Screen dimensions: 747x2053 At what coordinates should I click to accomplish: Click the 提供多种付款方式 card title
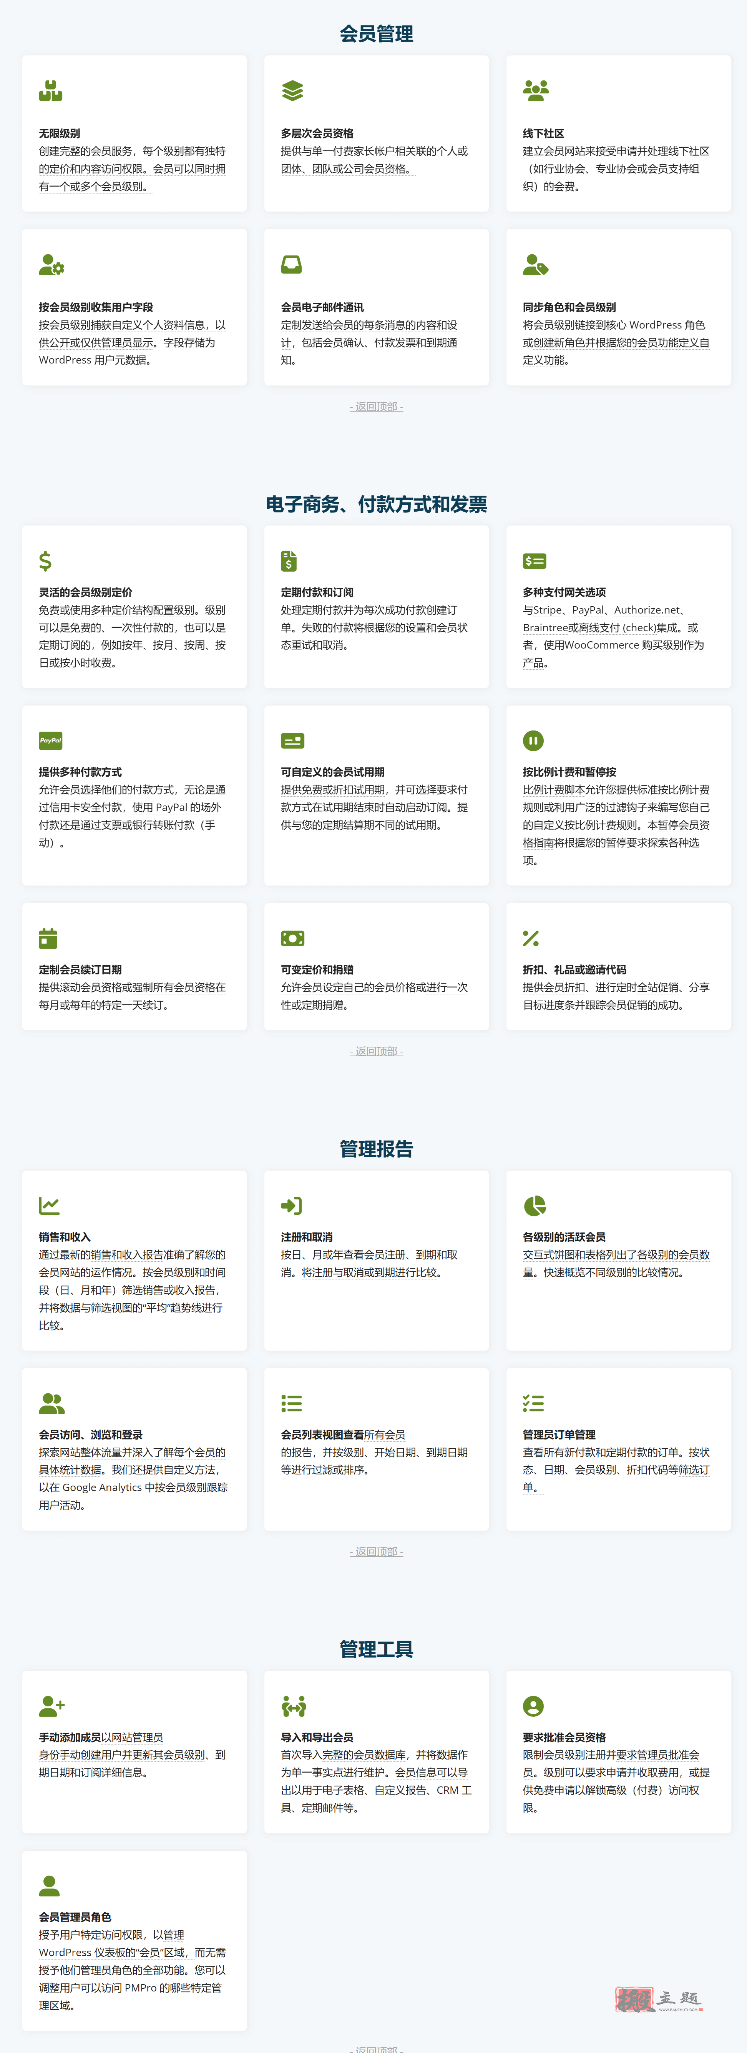(80, 772)
